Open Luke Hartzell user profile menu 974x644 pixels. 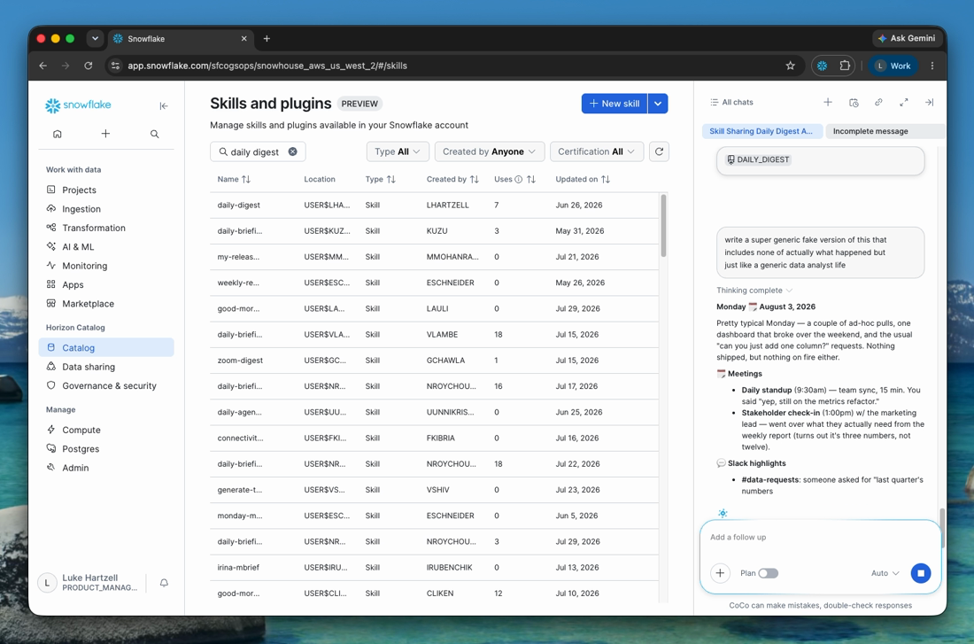pos(90,583)
